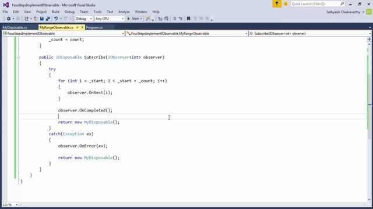Click the Save All multi-disk icon
This screenshot has width=373, height=209.
point(48,19)
